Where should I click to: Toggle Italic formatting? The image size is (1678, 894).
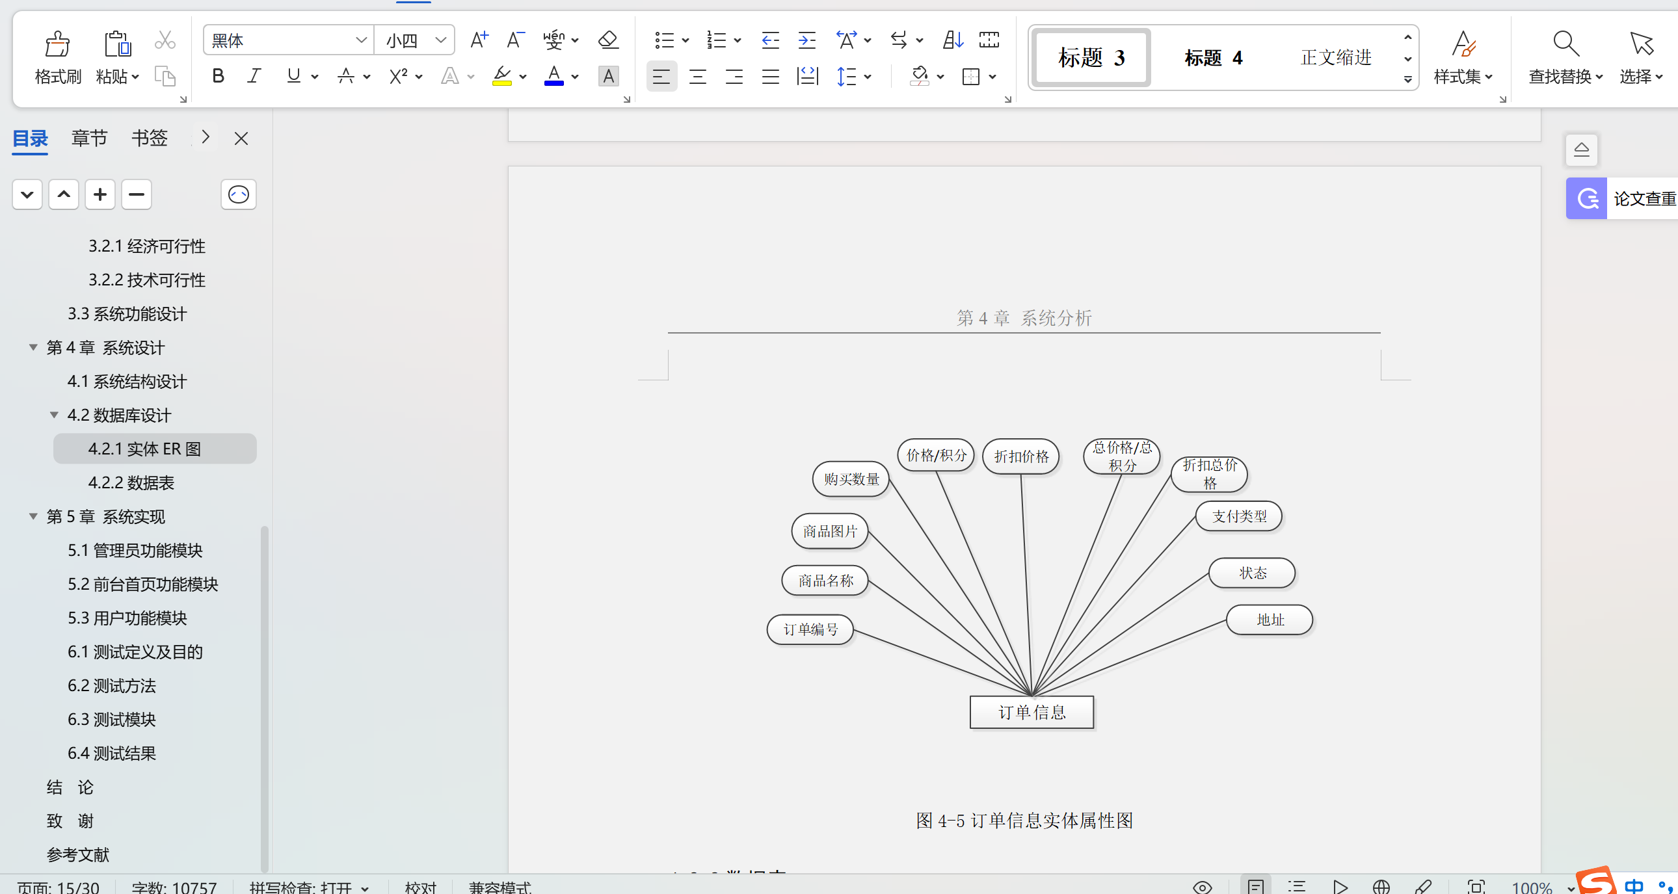pyautogui.click(x=254, y=77)
